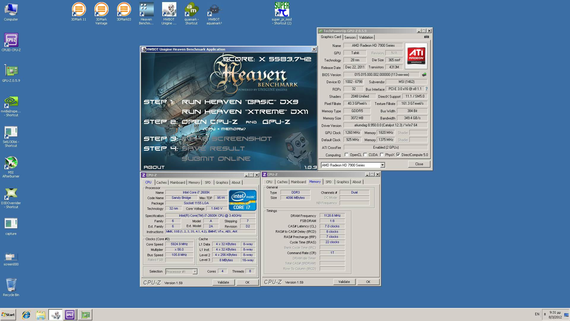
Task: Open About tab in left CPU-Z
Action: [x=236, y=182]
